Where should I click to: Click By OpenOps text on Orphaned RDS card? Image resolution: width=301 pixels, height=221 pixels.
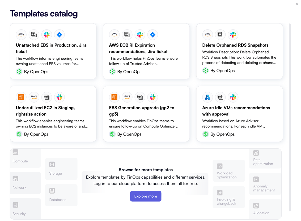pyautogui.click(x=222, y=71)
